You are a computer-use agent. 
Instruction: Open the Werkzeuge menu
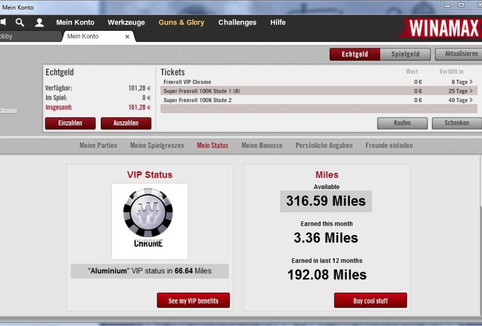pyautogui.click(x=126, y=22)
